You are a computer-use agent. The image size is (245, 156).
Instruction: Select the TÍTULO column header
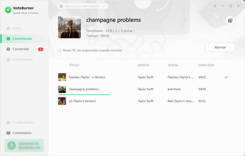pyautogui.click(x=74, y=65)
